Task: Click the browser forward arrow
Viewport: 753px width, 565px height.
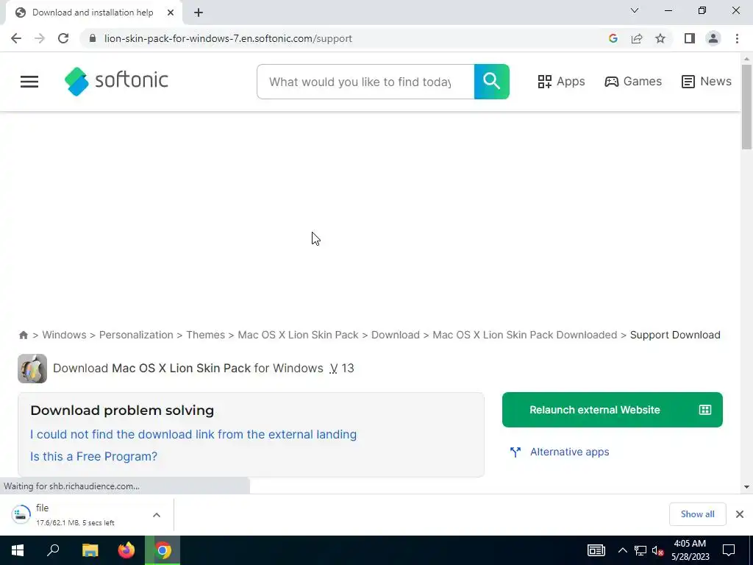Action: point(40,38)
